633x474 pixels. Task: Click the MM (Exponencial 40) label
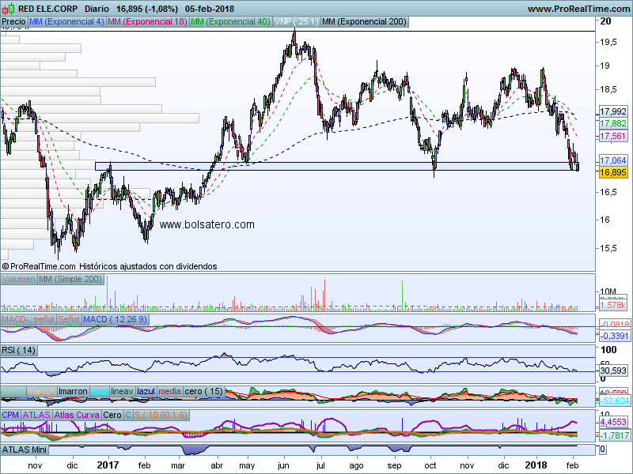[x=230, y=22]
